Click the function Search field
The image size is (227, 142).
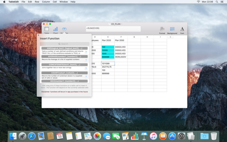point(64,44)
